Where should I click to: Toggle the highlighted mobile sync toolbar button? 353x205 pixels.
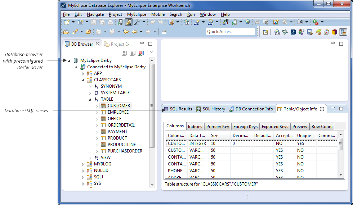129,22
